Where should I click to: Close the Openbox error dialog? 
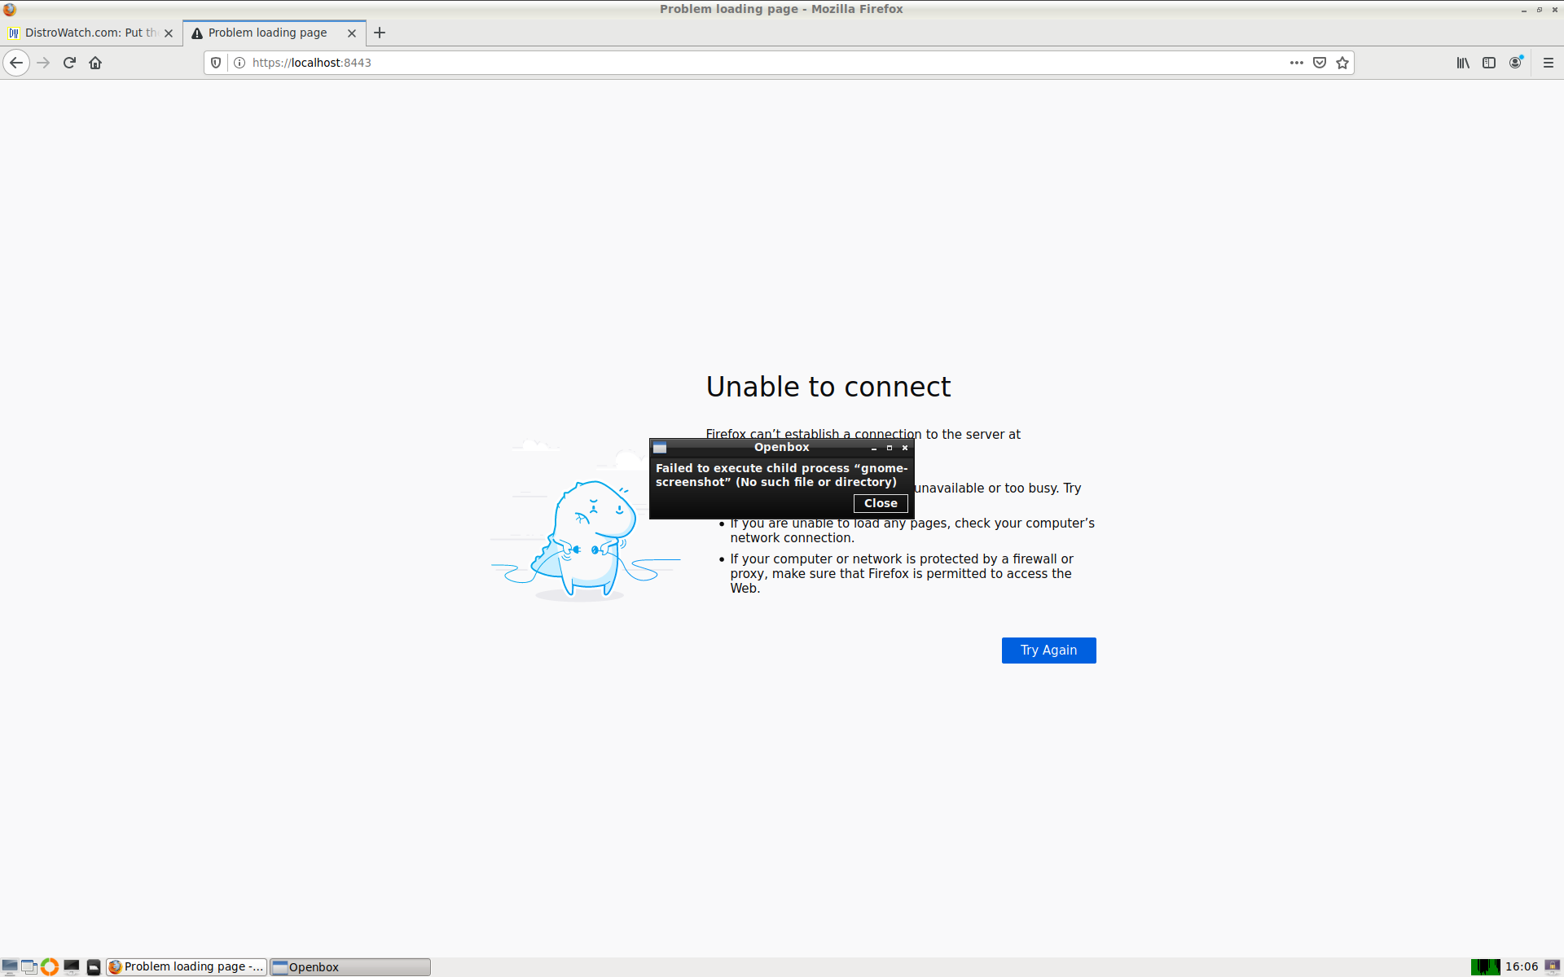(881, 503)
